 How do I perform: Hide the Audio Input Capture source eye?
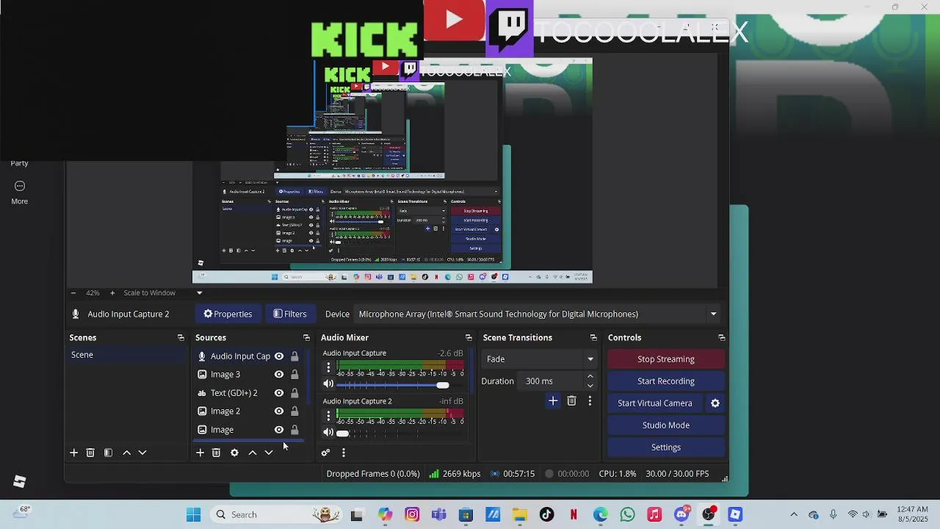tap(279, 356)
